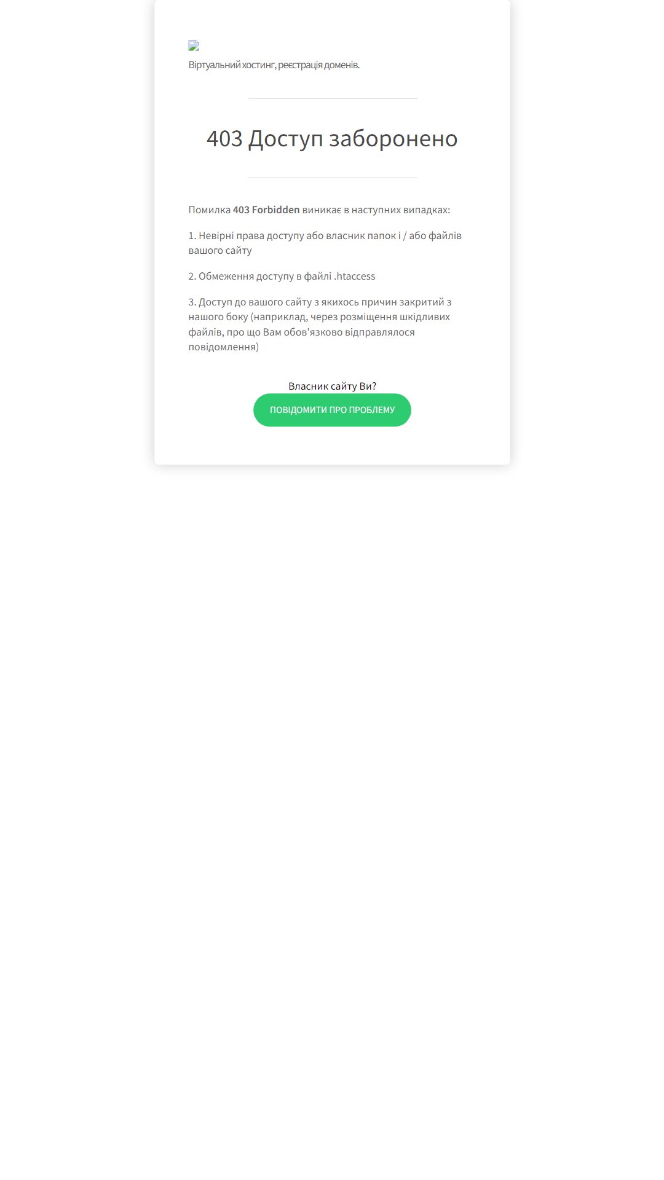
Task: Click the .htaccess filename text
Action: point(355,277)
